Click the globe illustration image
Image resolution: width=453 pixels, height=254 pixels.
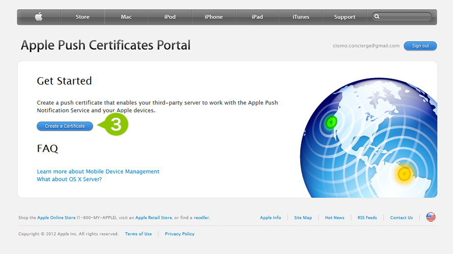tap(368, 138)
